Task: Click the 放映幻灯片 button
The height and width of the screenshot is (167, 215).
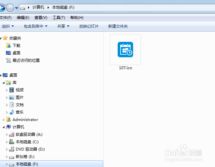Action: tap(89, 26)
